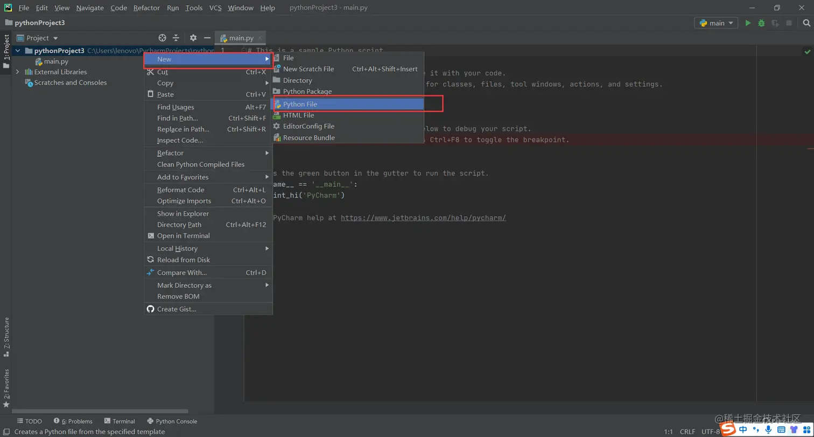814x437 pixels.
Task: Select Compare With... entry
Action: tap(208, 273)
